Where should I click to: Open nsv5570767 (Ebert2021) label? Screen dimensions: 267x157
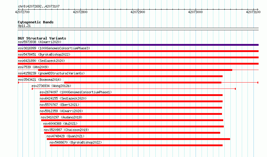pos(59,105)
